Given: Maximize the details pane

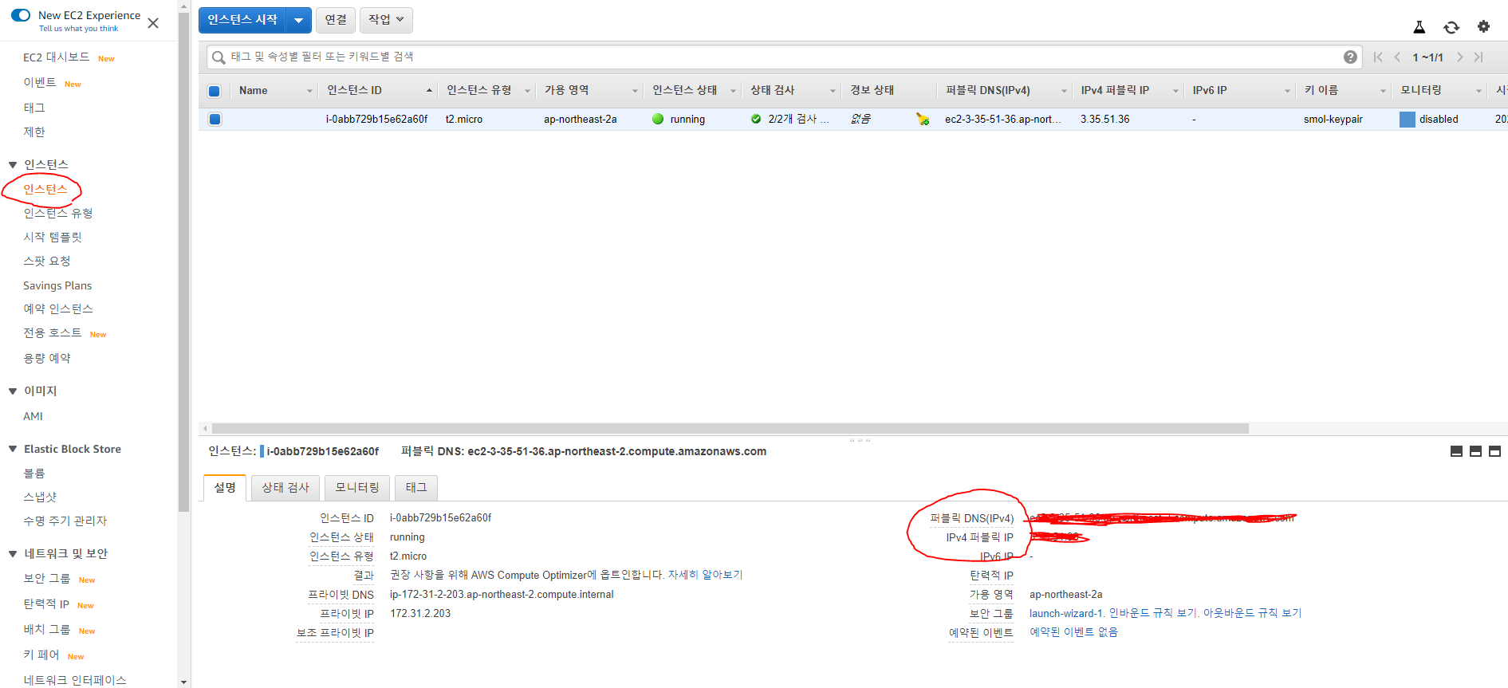Looking at the screenshot, I should click(1494, 451).
